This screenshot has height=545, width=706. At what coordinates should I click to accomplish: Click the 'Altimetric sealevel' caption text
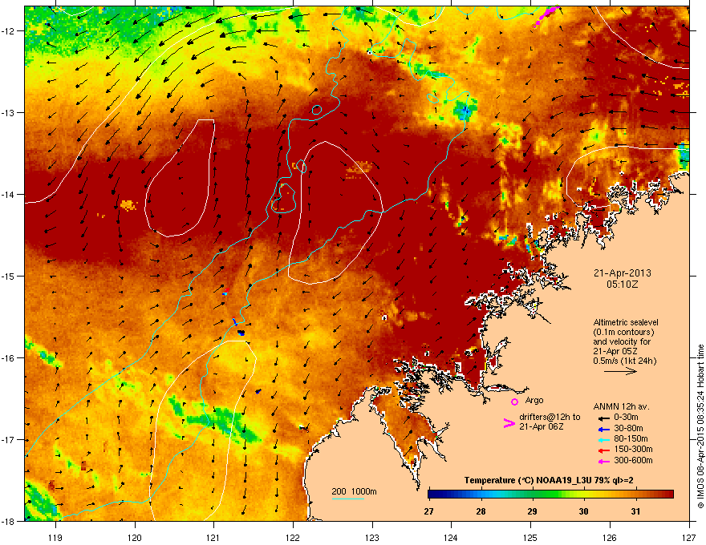click(x=626, y=322)
